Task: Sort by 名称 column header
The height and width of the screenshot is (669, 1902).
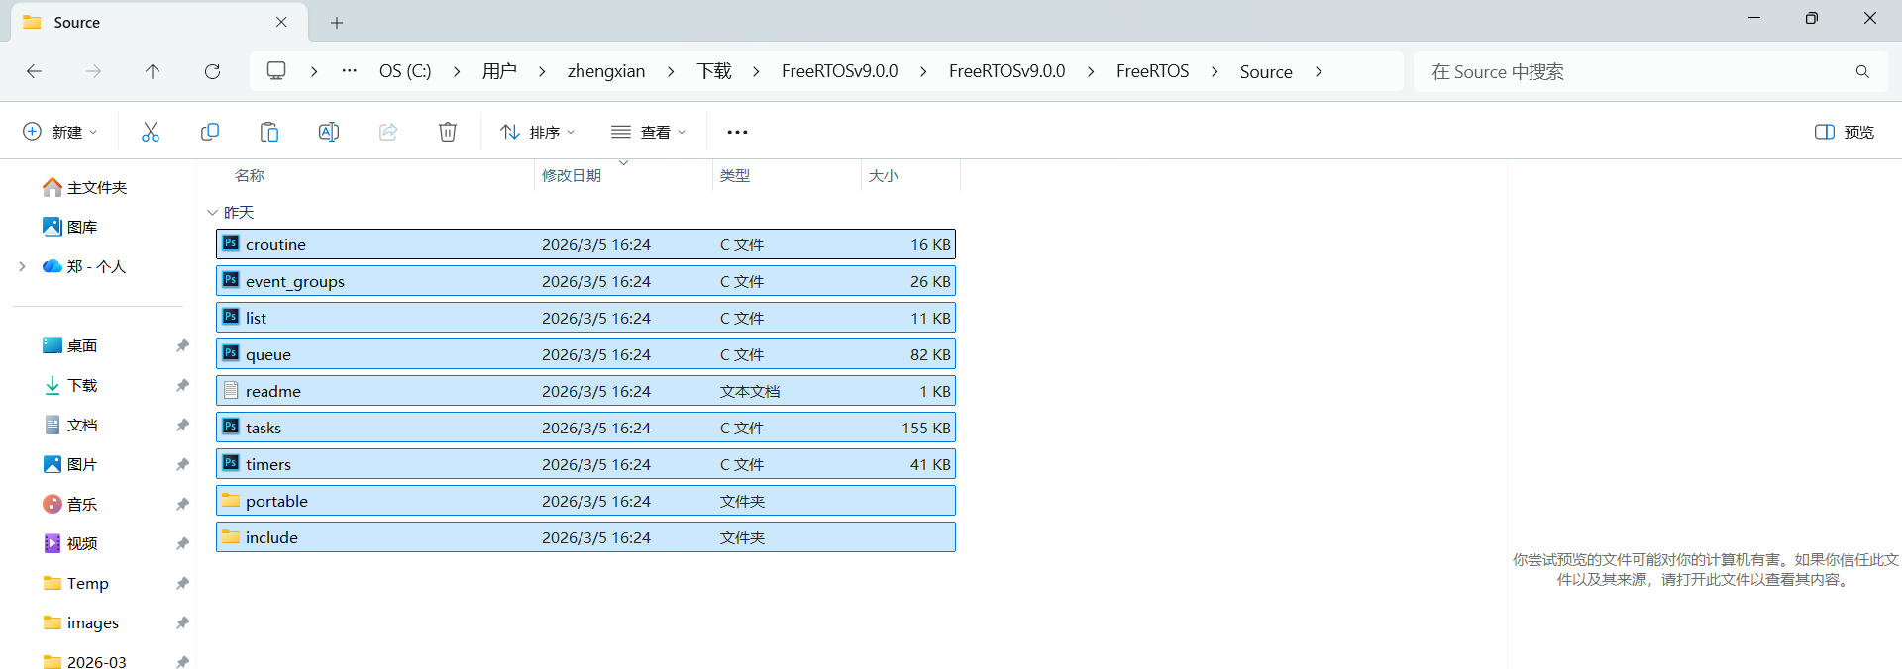Action: click(x=250, y=175)
